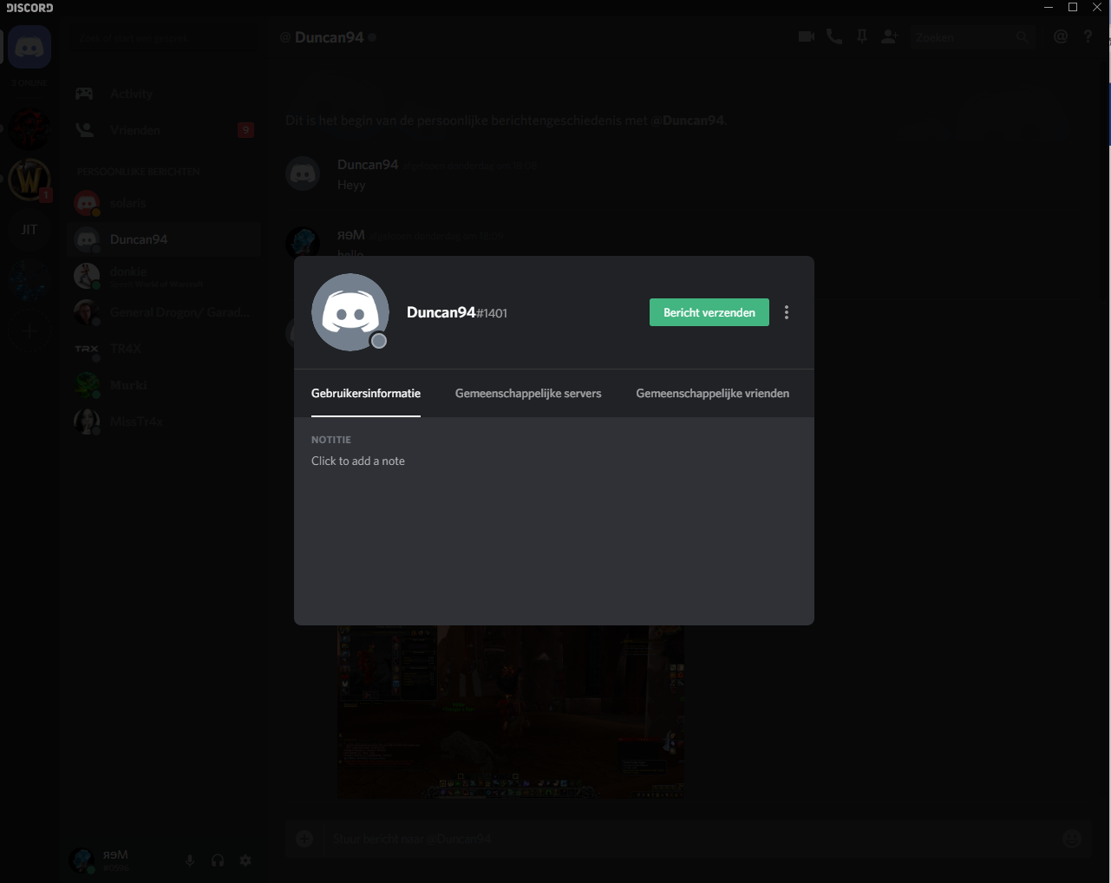Open the Gemeenschappelijke servers tab

point(528,393)
